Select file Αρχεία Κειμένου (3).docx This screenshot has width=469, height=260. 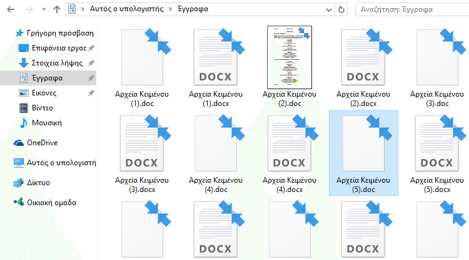click(x=142, y=154)
